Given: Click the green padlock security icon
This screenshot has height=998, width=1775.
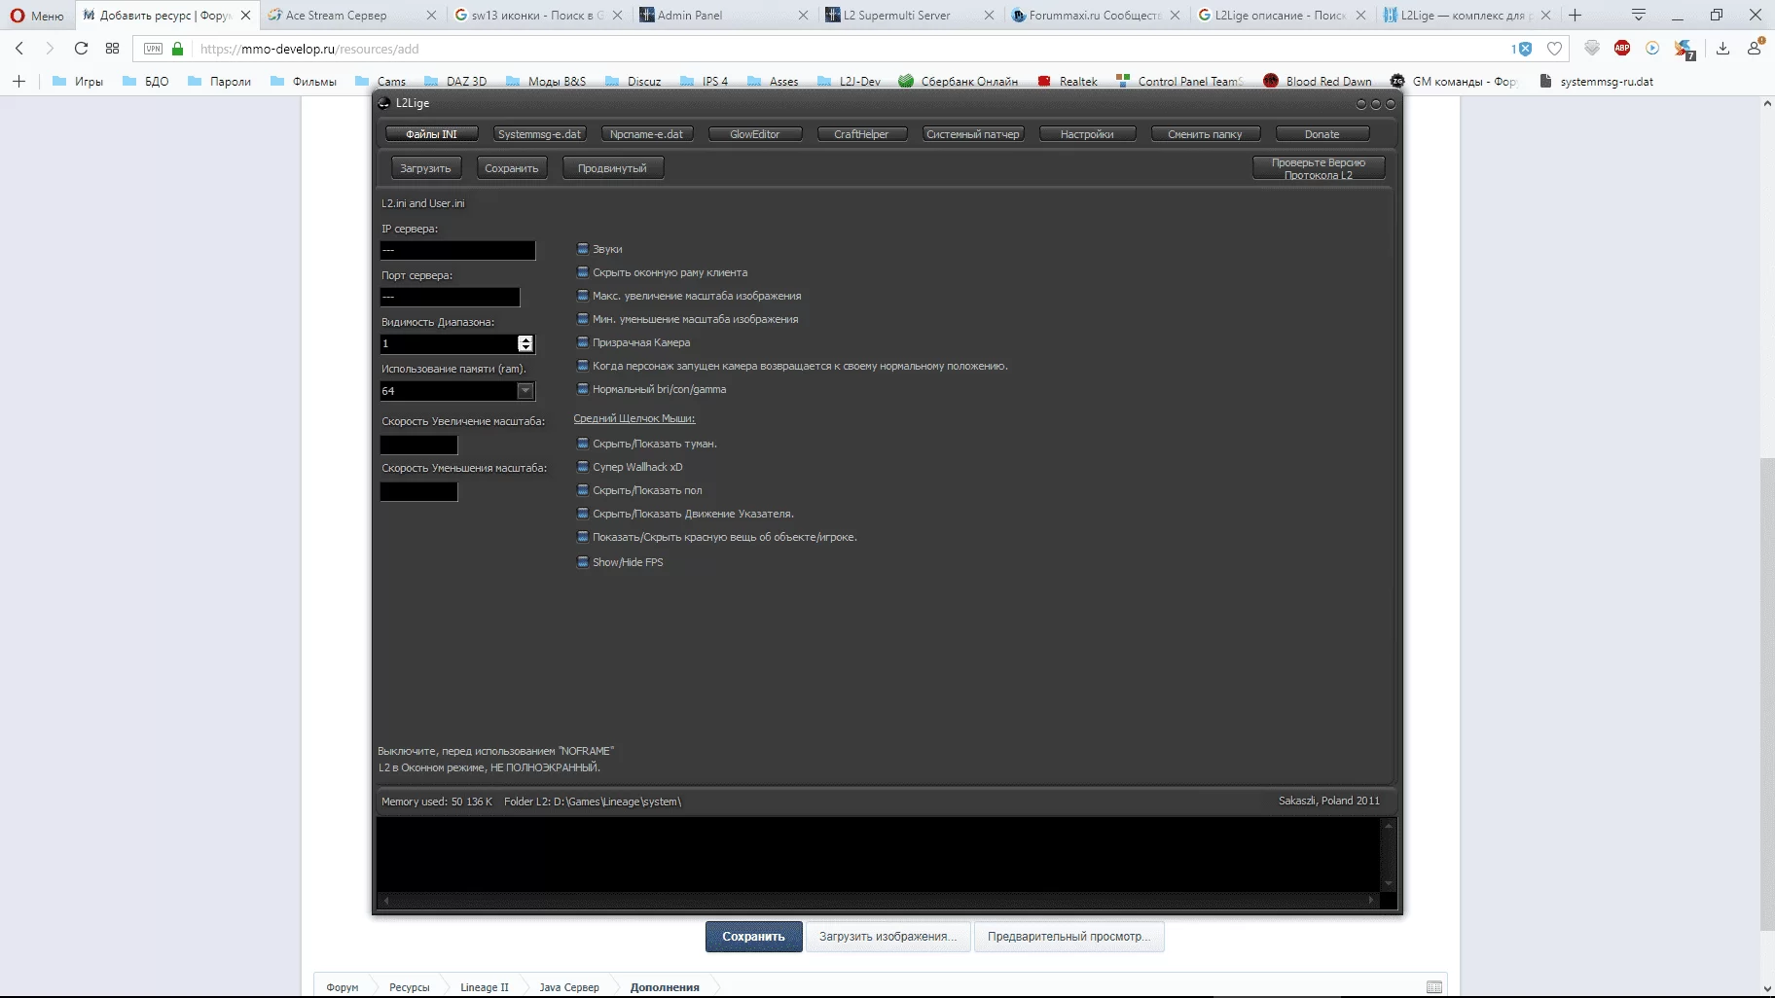Looking at the screenshot, I should click(177, 49).
